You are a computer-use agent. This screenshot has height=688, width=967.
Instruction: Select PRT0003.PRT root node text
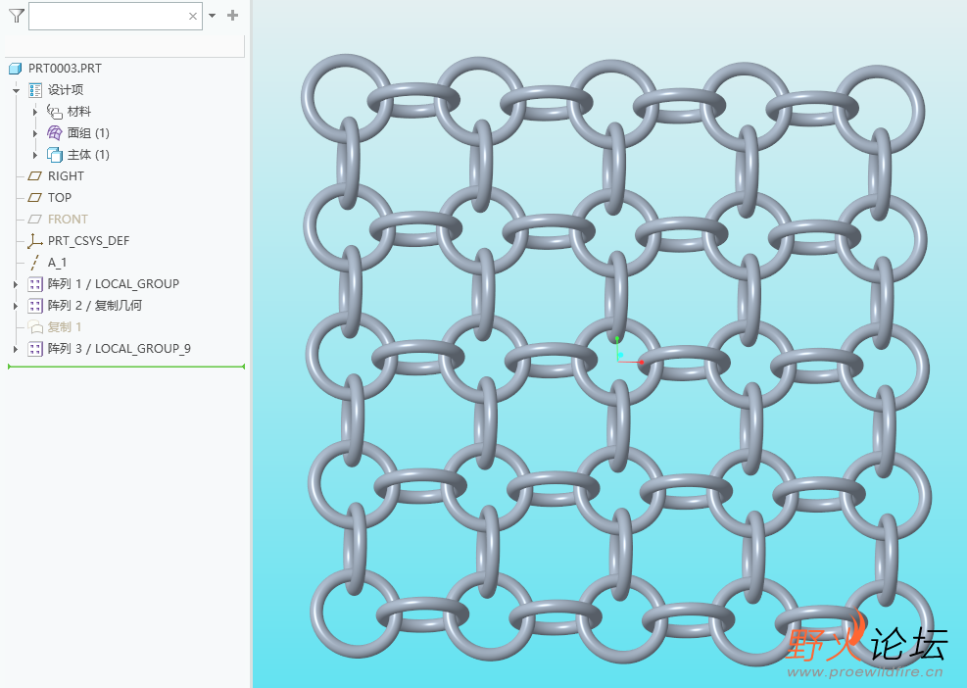[x=65, y=69]
